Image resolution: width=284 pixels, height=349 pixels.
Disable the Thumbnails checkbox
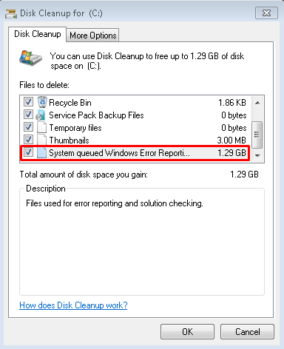click(x=28, y=140)
